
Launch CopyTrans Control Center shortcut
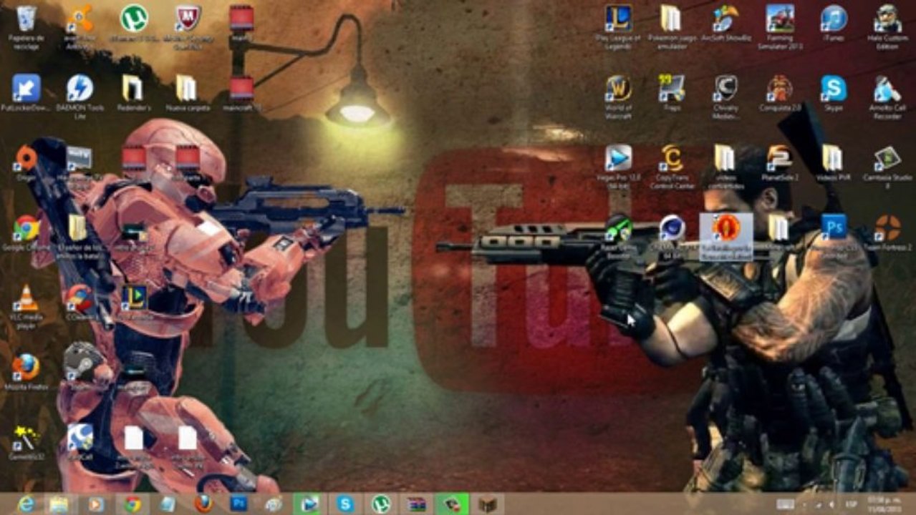(x=671, y=166)
